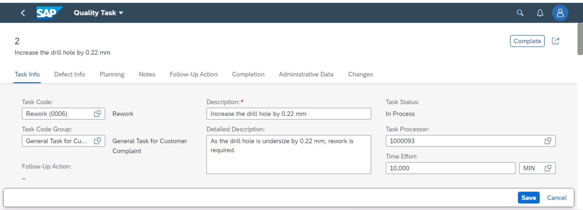Click the SAP logo
The width and height of the screenshot is (583, 210).
point(49,13)
